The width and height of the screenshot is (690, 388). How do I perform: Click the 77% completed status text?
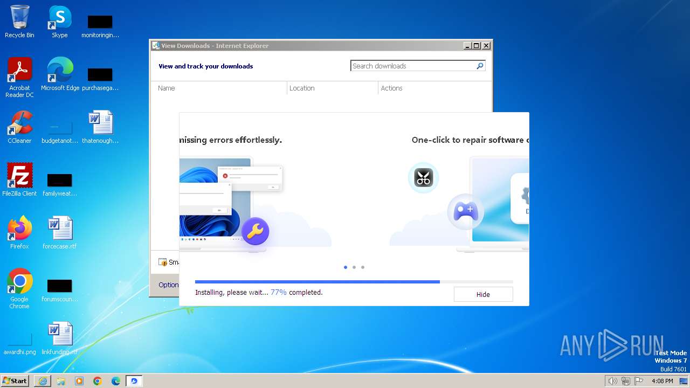(296, 293)
